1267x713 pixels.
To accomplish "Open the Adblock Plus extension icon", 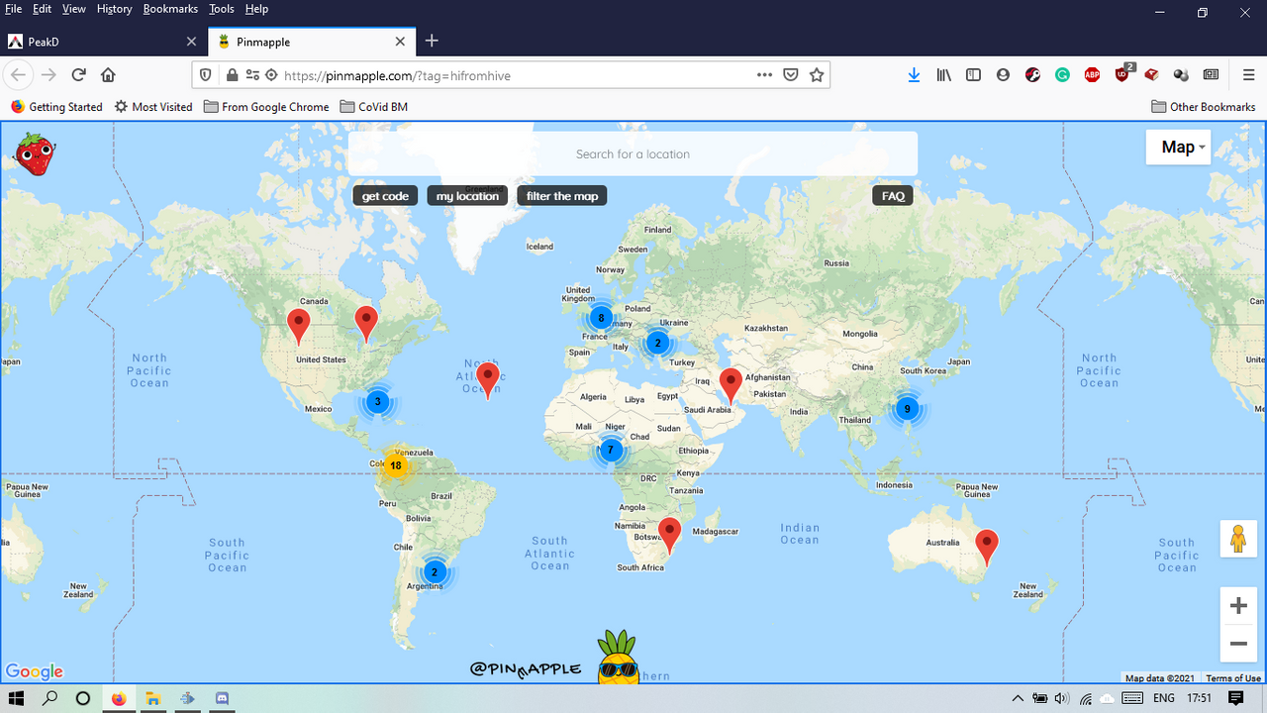I will coord(1092,75).
